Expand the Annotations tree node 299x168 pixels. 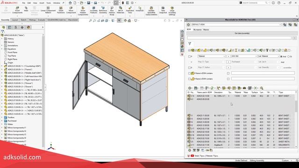pos(2,46)
